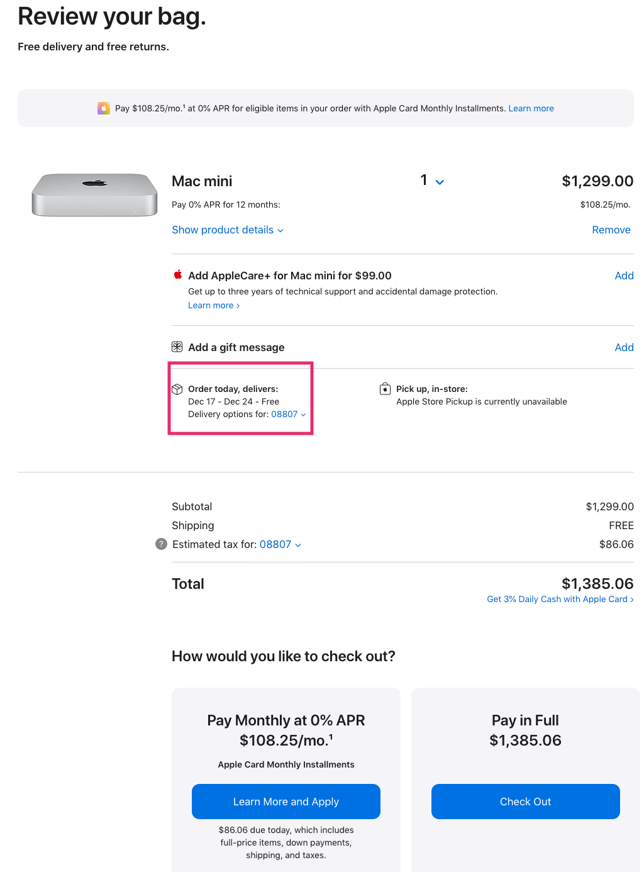Change estimated tax zip code 08807

280,545
